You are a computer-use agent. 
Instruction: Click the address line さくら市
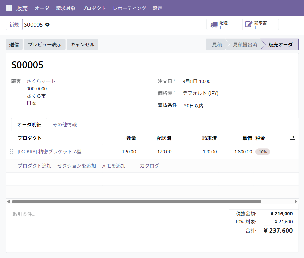click(x=36, y=96)
